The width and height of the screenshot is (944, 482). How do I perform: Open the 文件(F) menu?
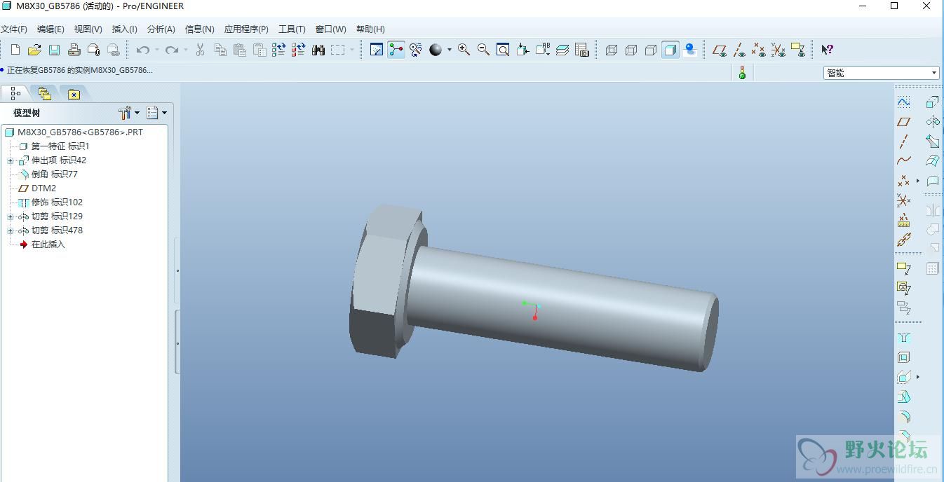pyautogui.click(x=14, y=29)
